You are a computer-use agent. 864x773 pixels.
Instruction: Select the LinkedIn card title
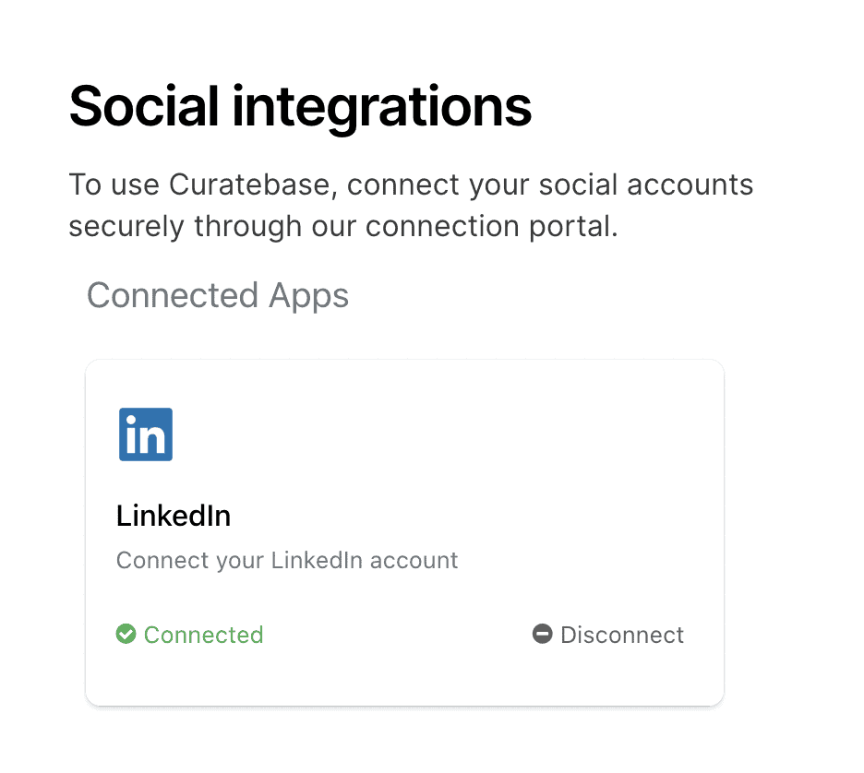coord(174,516)
